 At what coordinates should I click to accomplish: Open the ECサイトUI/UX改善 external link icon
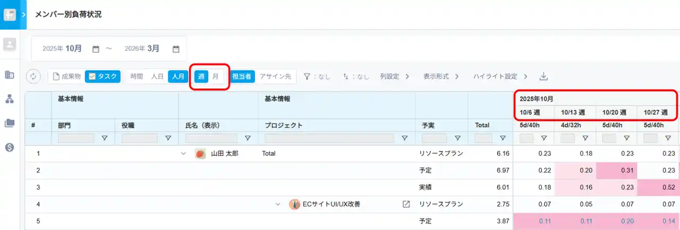[x=406, y=204]
